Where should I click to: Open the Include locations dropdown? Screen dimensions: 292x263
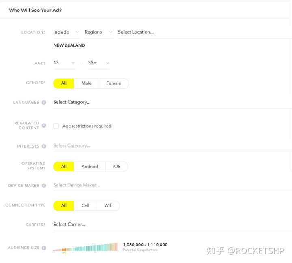point(66,32)
